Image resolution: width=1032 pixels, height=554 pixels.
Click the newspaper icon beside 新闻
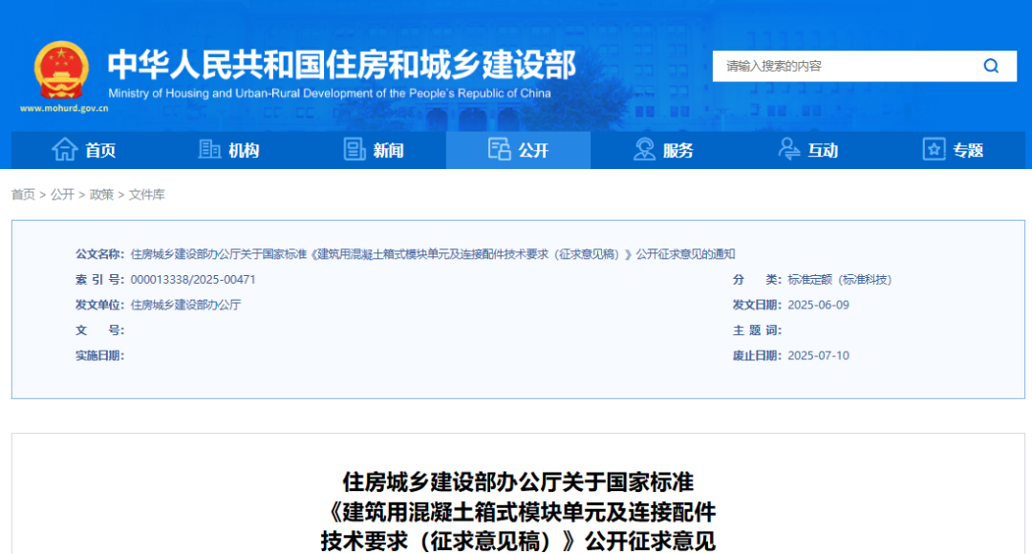355,149
